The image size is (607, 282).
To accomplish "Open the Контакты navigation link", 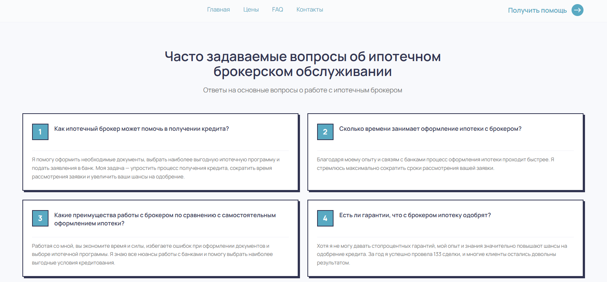I will (310, 10).
